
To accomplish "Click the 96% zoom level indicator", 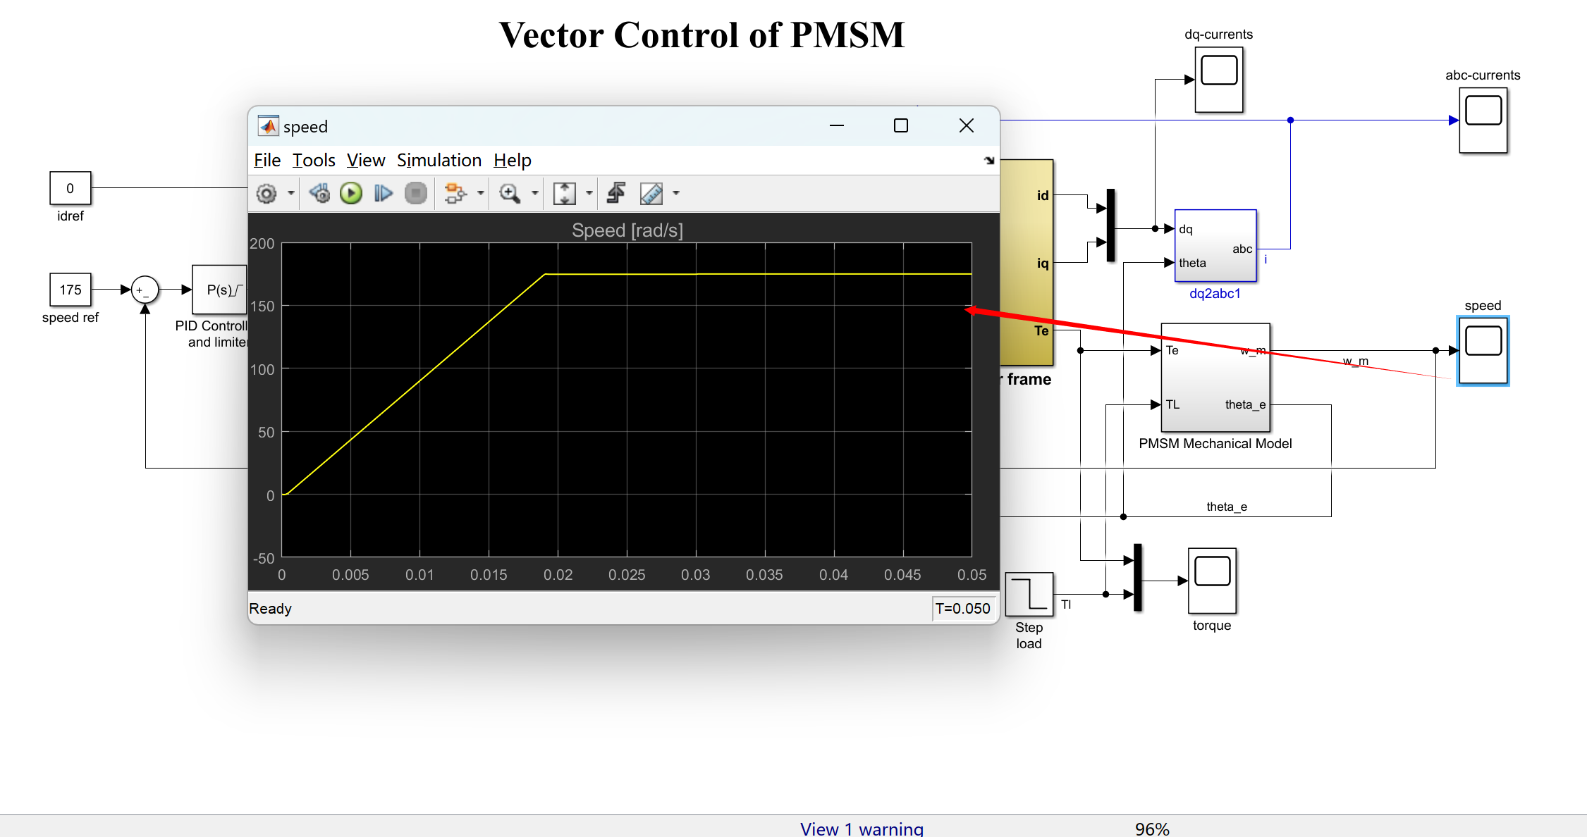I will [1152, 829].
